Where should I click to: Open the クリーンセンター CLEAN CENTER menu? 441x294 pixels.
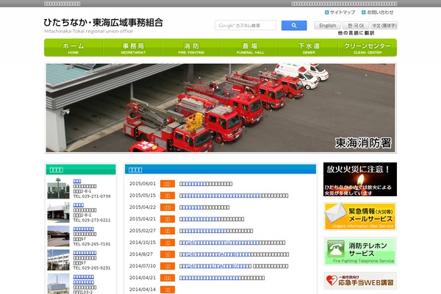(x=367, y=48)
